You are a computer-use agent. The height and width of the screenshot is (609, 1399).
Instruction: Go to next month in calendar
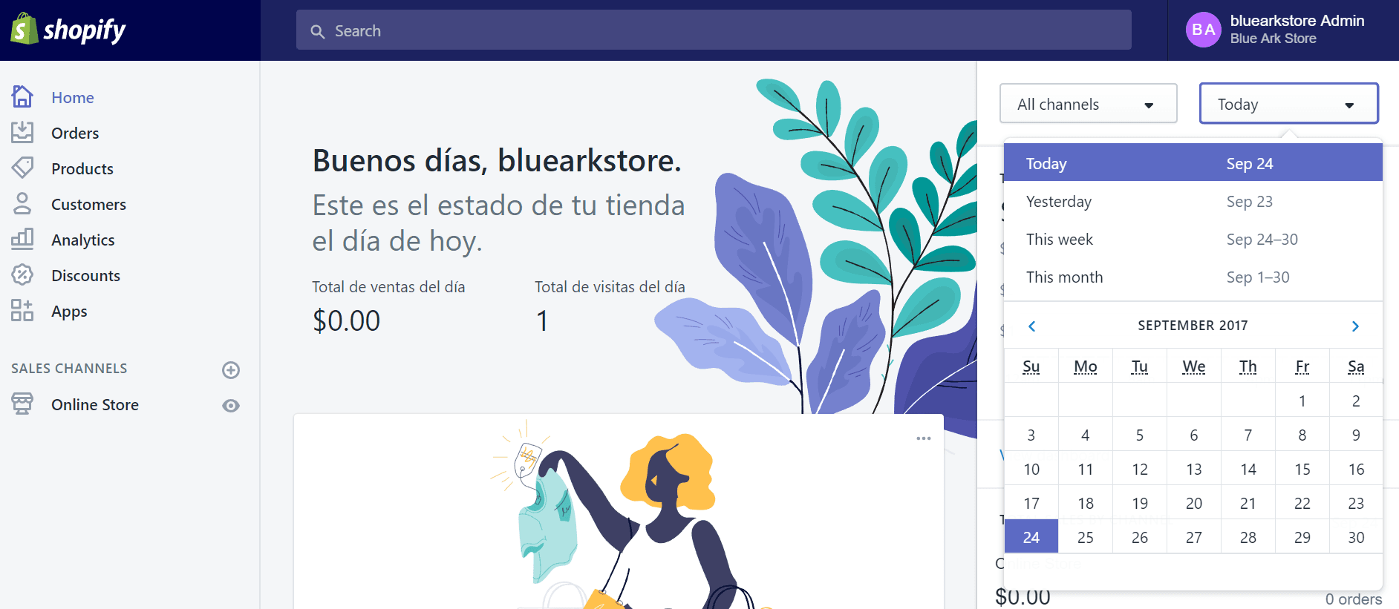click(1355, 326)
